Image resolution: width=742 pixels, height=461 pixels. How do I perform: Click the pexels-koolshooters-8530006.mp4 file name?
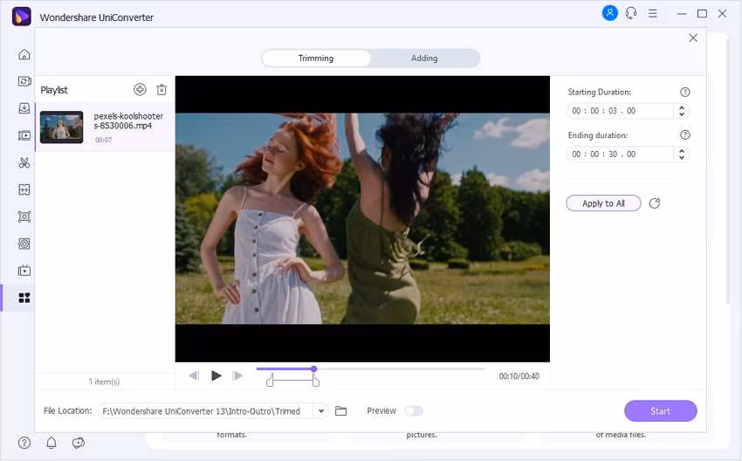(x=128, y=120)
